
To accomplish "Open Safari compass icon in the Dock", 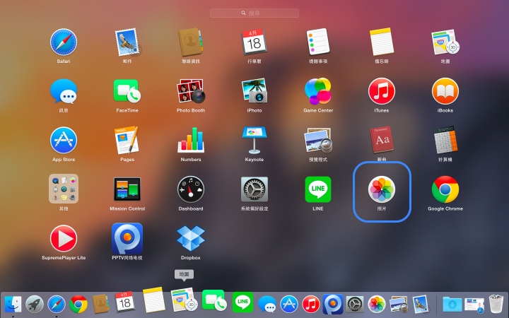I will click(57, 305).
